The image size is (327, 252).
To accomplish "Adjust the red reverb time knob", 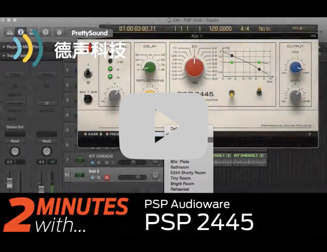I will pyautogui.click(x=194, y=67).
